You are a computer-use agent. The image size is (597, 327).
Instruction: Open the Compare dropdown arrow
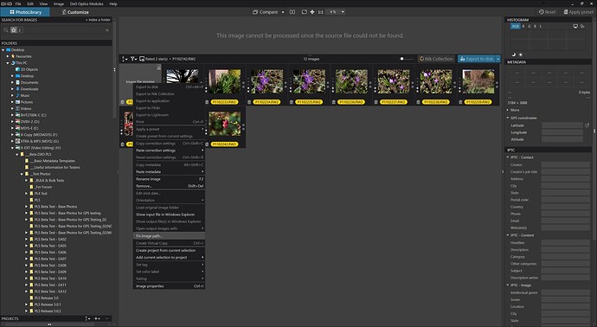(x=283, y=12)
